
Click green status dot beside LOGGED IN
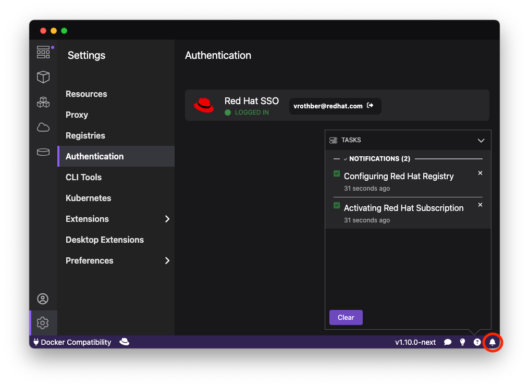tap(228, 113)
